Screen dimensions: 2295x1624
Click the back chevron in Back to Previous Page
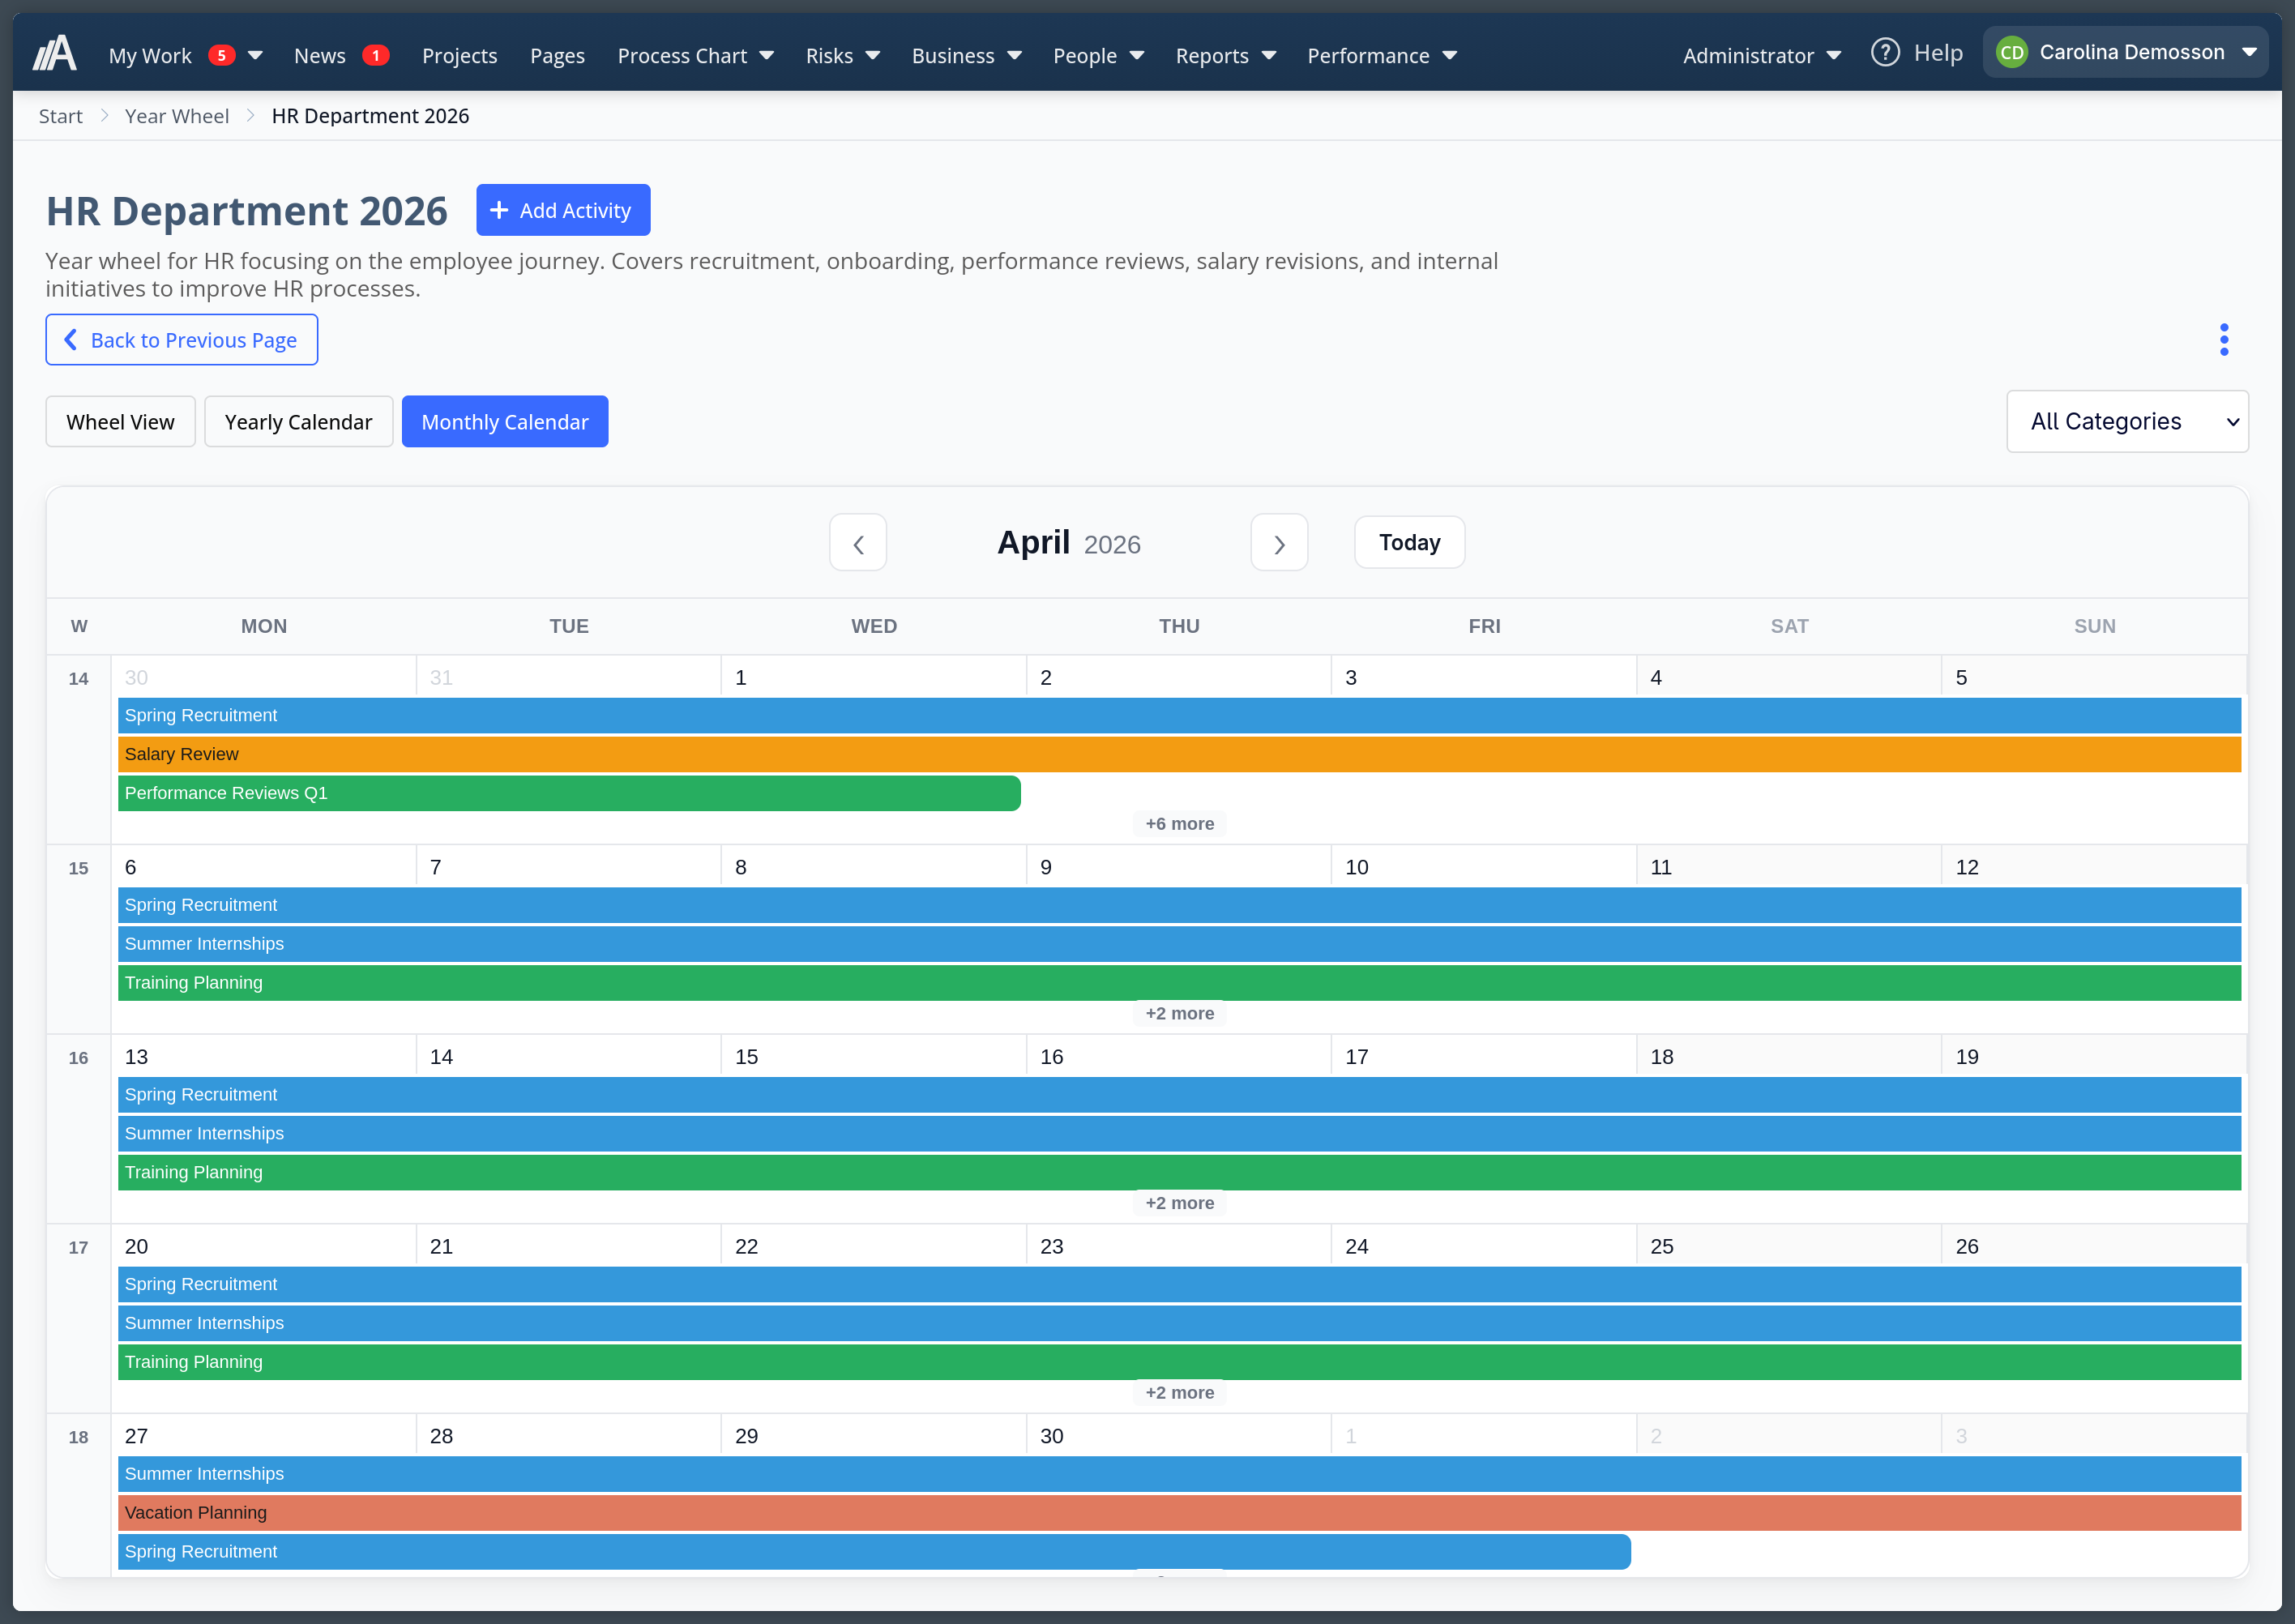pyautogui.click(x=70, y=340)
